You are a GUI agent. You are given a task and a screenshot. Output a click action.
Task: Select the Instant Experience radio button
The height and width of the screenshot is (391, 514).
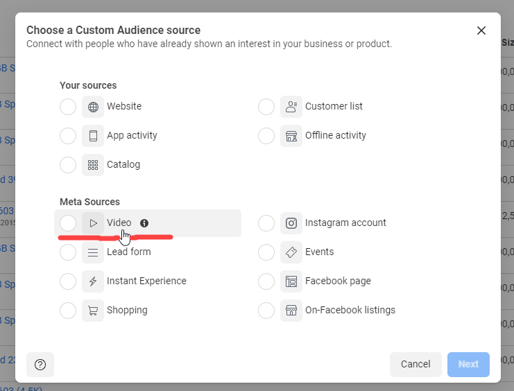[68, 281]
